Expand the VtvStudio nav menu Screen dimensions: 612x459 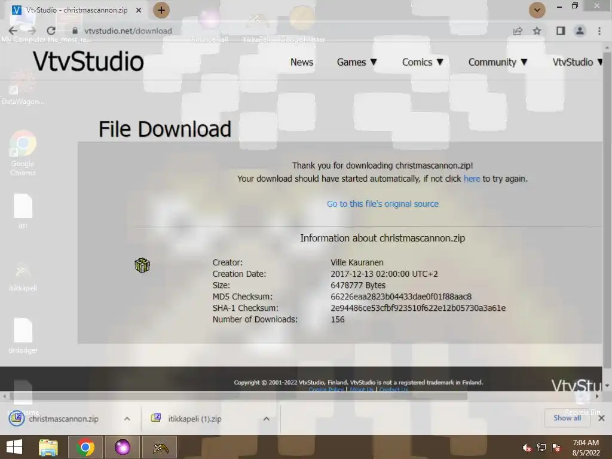coord(577,62)
